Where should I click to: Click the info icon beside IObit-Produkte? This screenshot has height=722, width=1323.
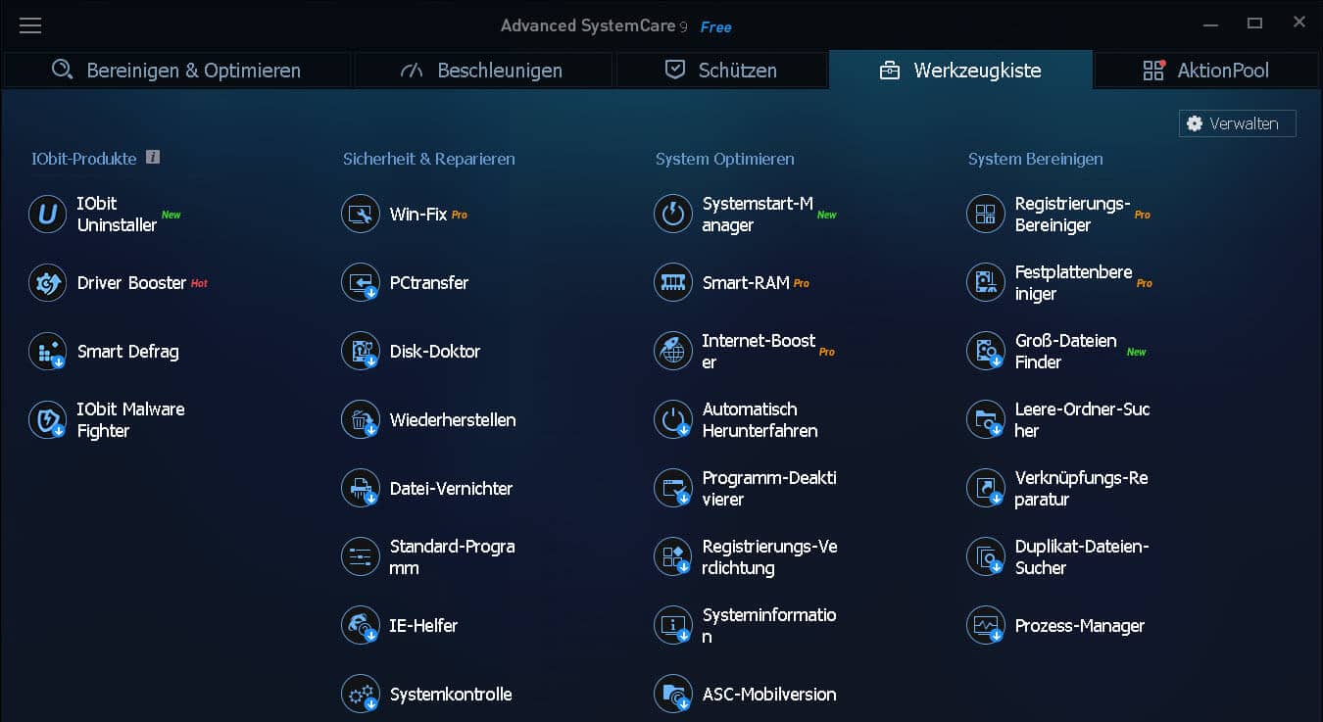click(x=152, y=157)
